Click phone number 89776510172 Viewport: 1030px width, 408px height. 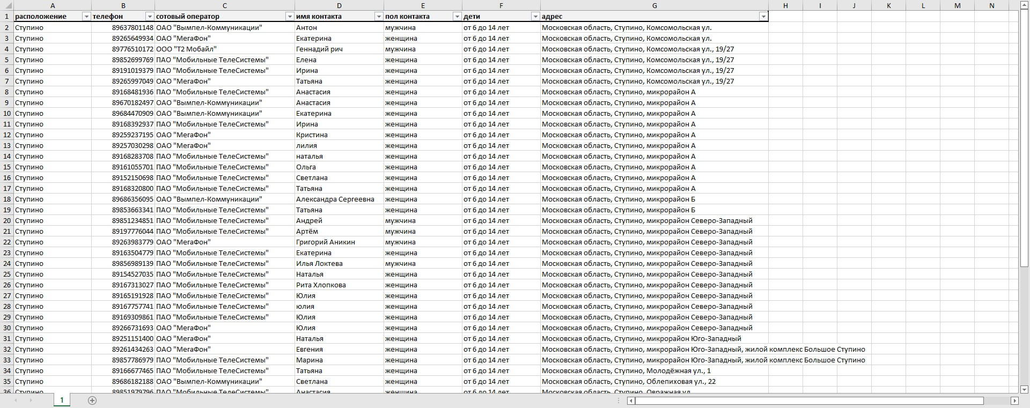point(123,49)
